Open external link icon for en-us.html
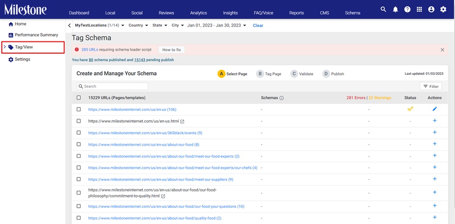 [x=182, y=121]
